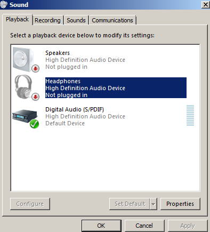Open the Set Default dropdown arrow
Image resolution: width=210 pixels, height=232 pixels.
154,204
